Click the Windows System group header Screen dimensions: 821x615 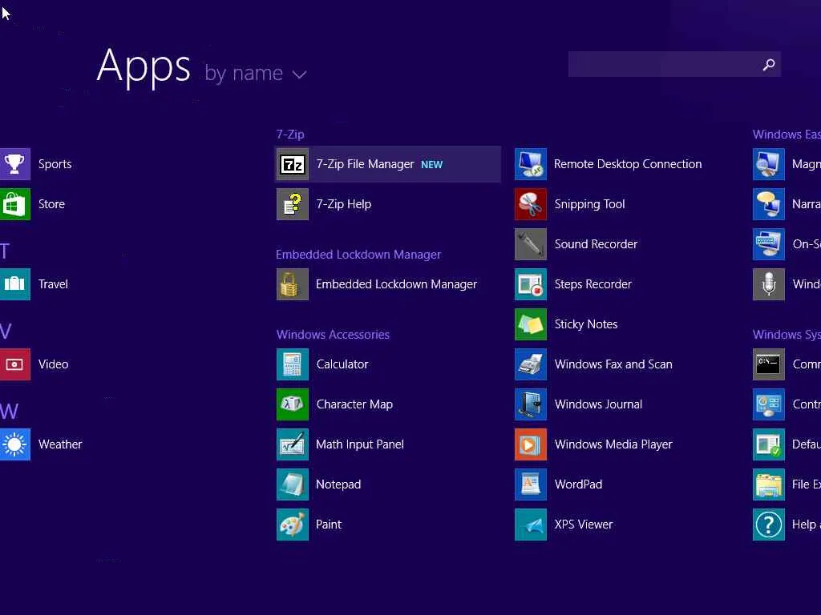pos(787,335)
